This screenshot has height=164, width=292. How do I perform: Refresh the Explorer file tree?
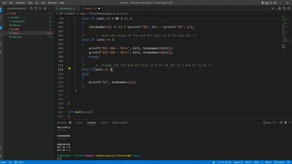coord(41,8)
